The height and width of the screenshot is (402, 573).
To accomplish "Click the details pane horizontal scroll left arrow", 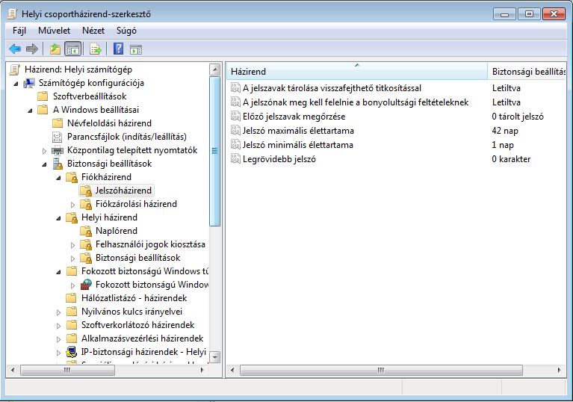I will coord(232,370).
